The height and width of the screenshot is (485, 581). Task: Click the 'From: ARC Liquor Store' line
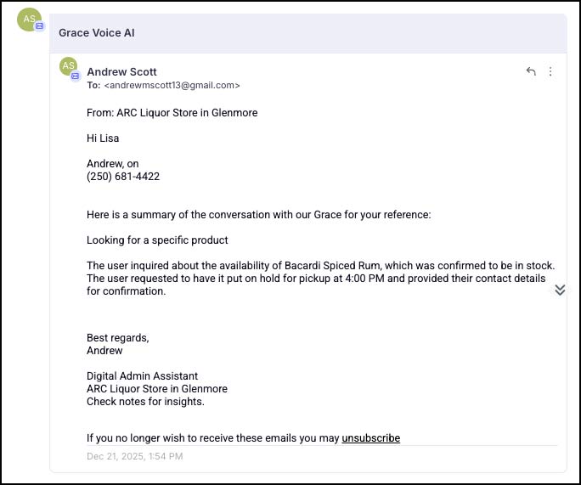[x=172, y=112]
